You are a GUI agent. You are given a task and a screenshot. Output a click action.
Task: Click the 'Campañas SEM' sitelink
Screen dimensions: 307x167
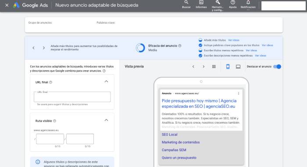tap(174, 150)
